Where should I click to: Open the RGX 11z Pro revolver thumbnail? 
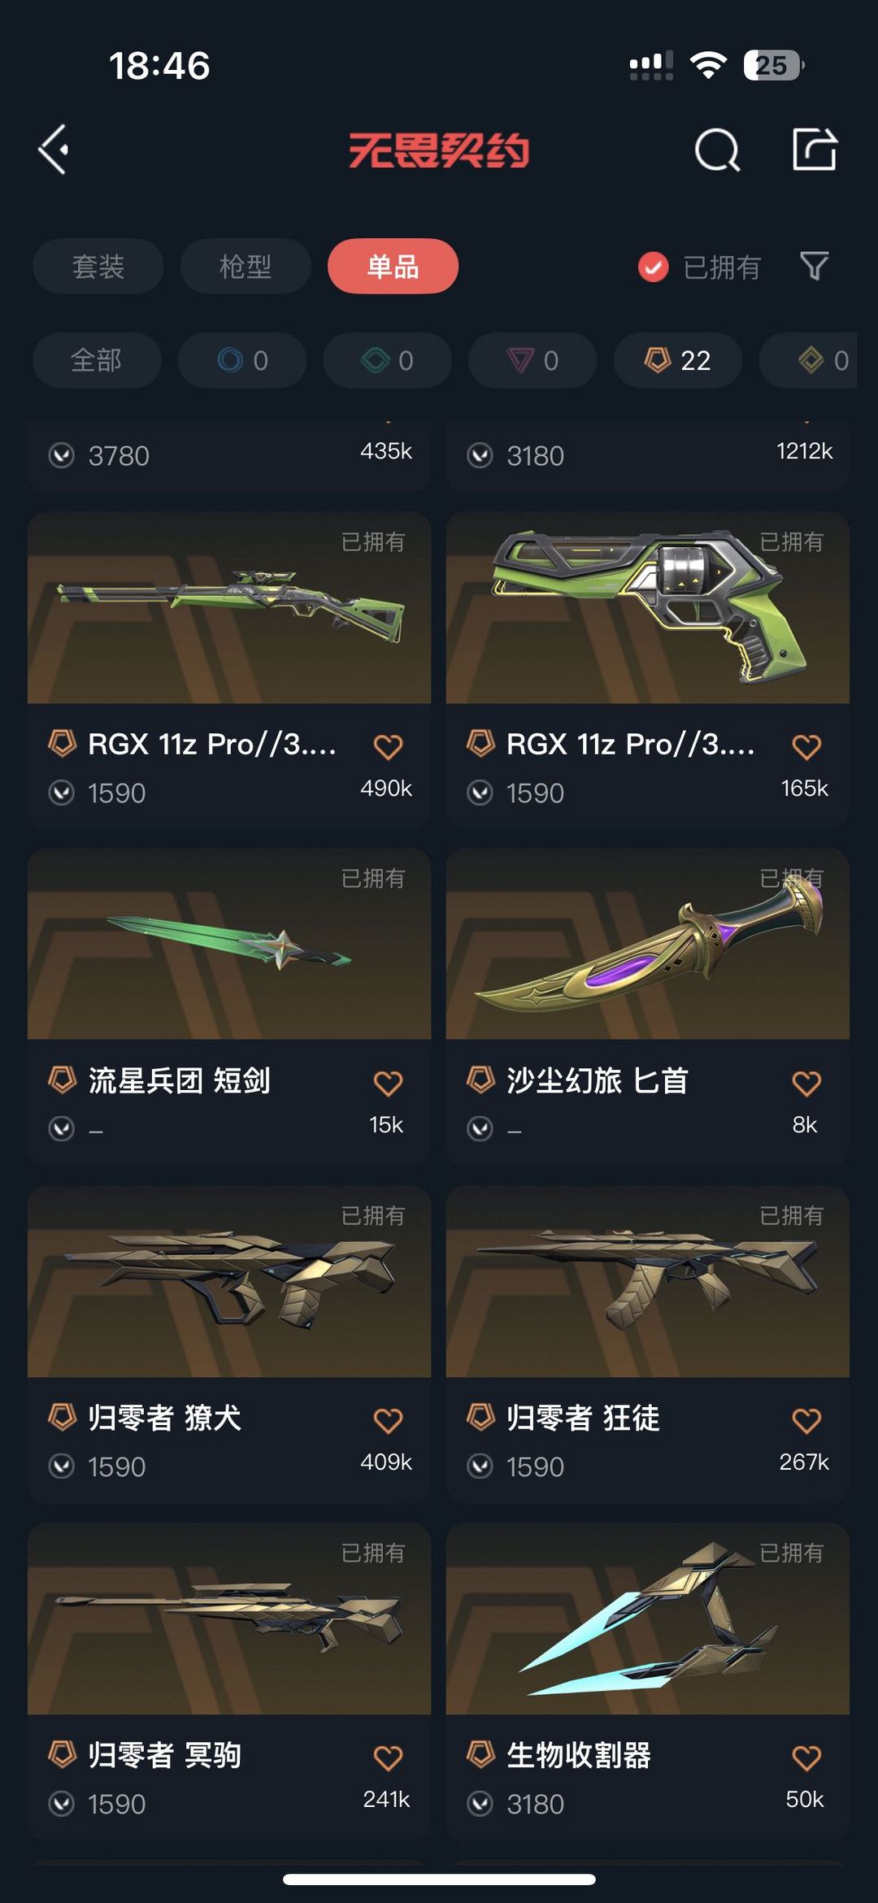[648, 607]
